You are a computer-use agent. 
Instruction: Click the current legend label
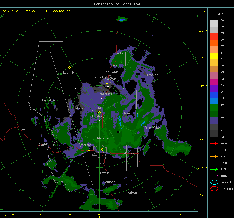click(226, 182)
